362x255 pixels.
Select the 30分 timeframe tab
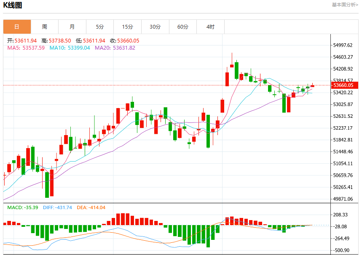[x=155, y=27]
